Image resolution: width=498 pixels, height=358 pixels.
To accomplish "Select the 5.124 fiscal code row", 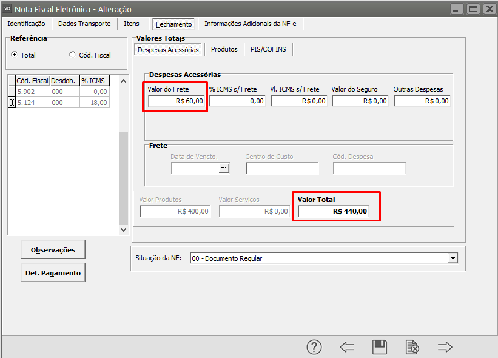I will (x=32, y=103).
